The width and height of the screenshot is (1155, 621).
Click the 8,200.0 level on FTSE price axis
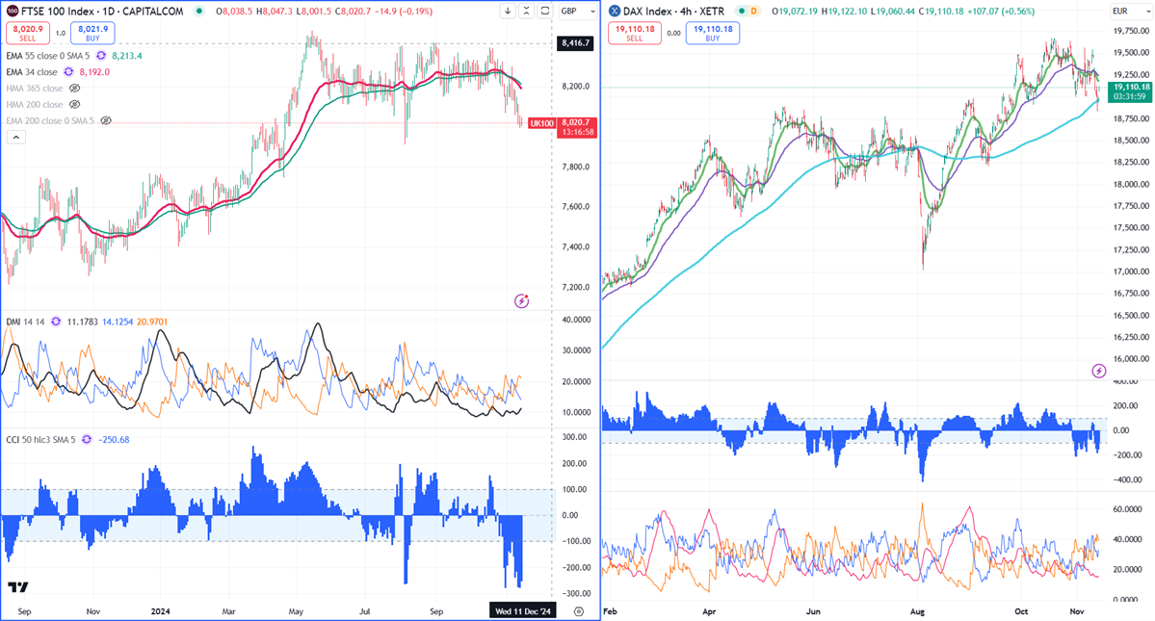click(x=576, y=86)
